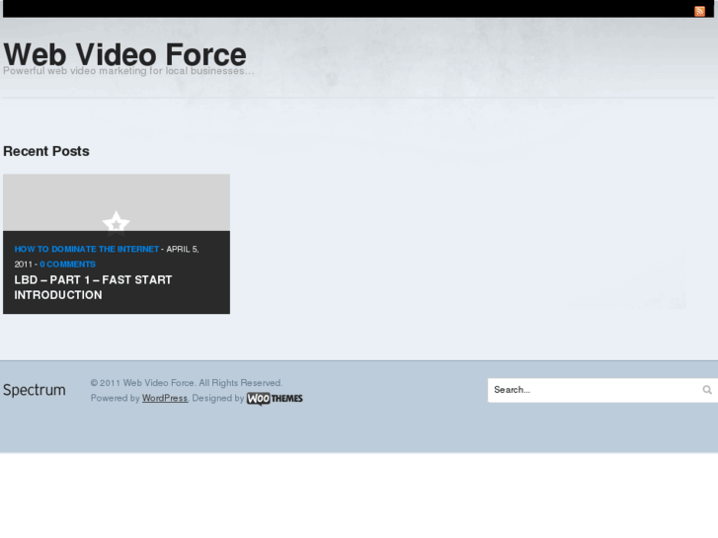Viewport: 718px width, 538px height.
Task: Click the 'April 5, 2011' post date
Action: (x=107, y=257)
